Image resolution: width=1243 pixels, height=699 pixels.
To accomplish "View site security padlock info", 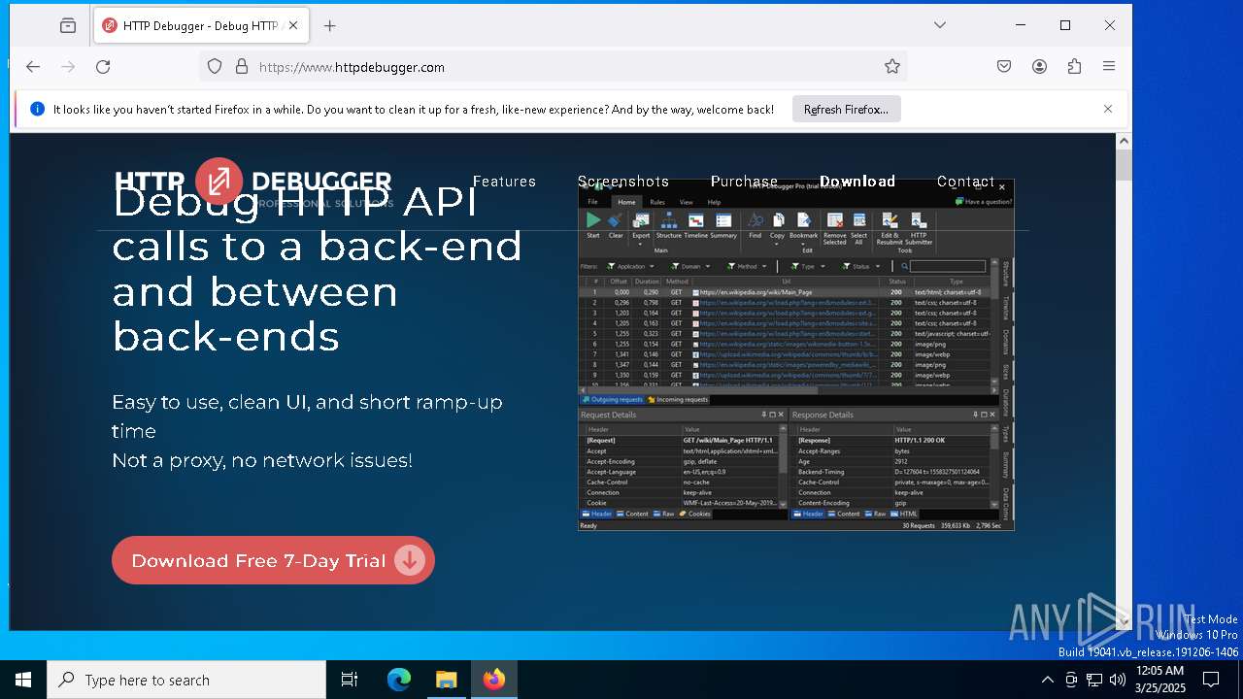I will (x=241, y=67).
